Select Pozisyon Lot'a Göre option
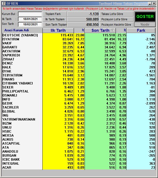 pyautogui.click(x=116, y=19)
